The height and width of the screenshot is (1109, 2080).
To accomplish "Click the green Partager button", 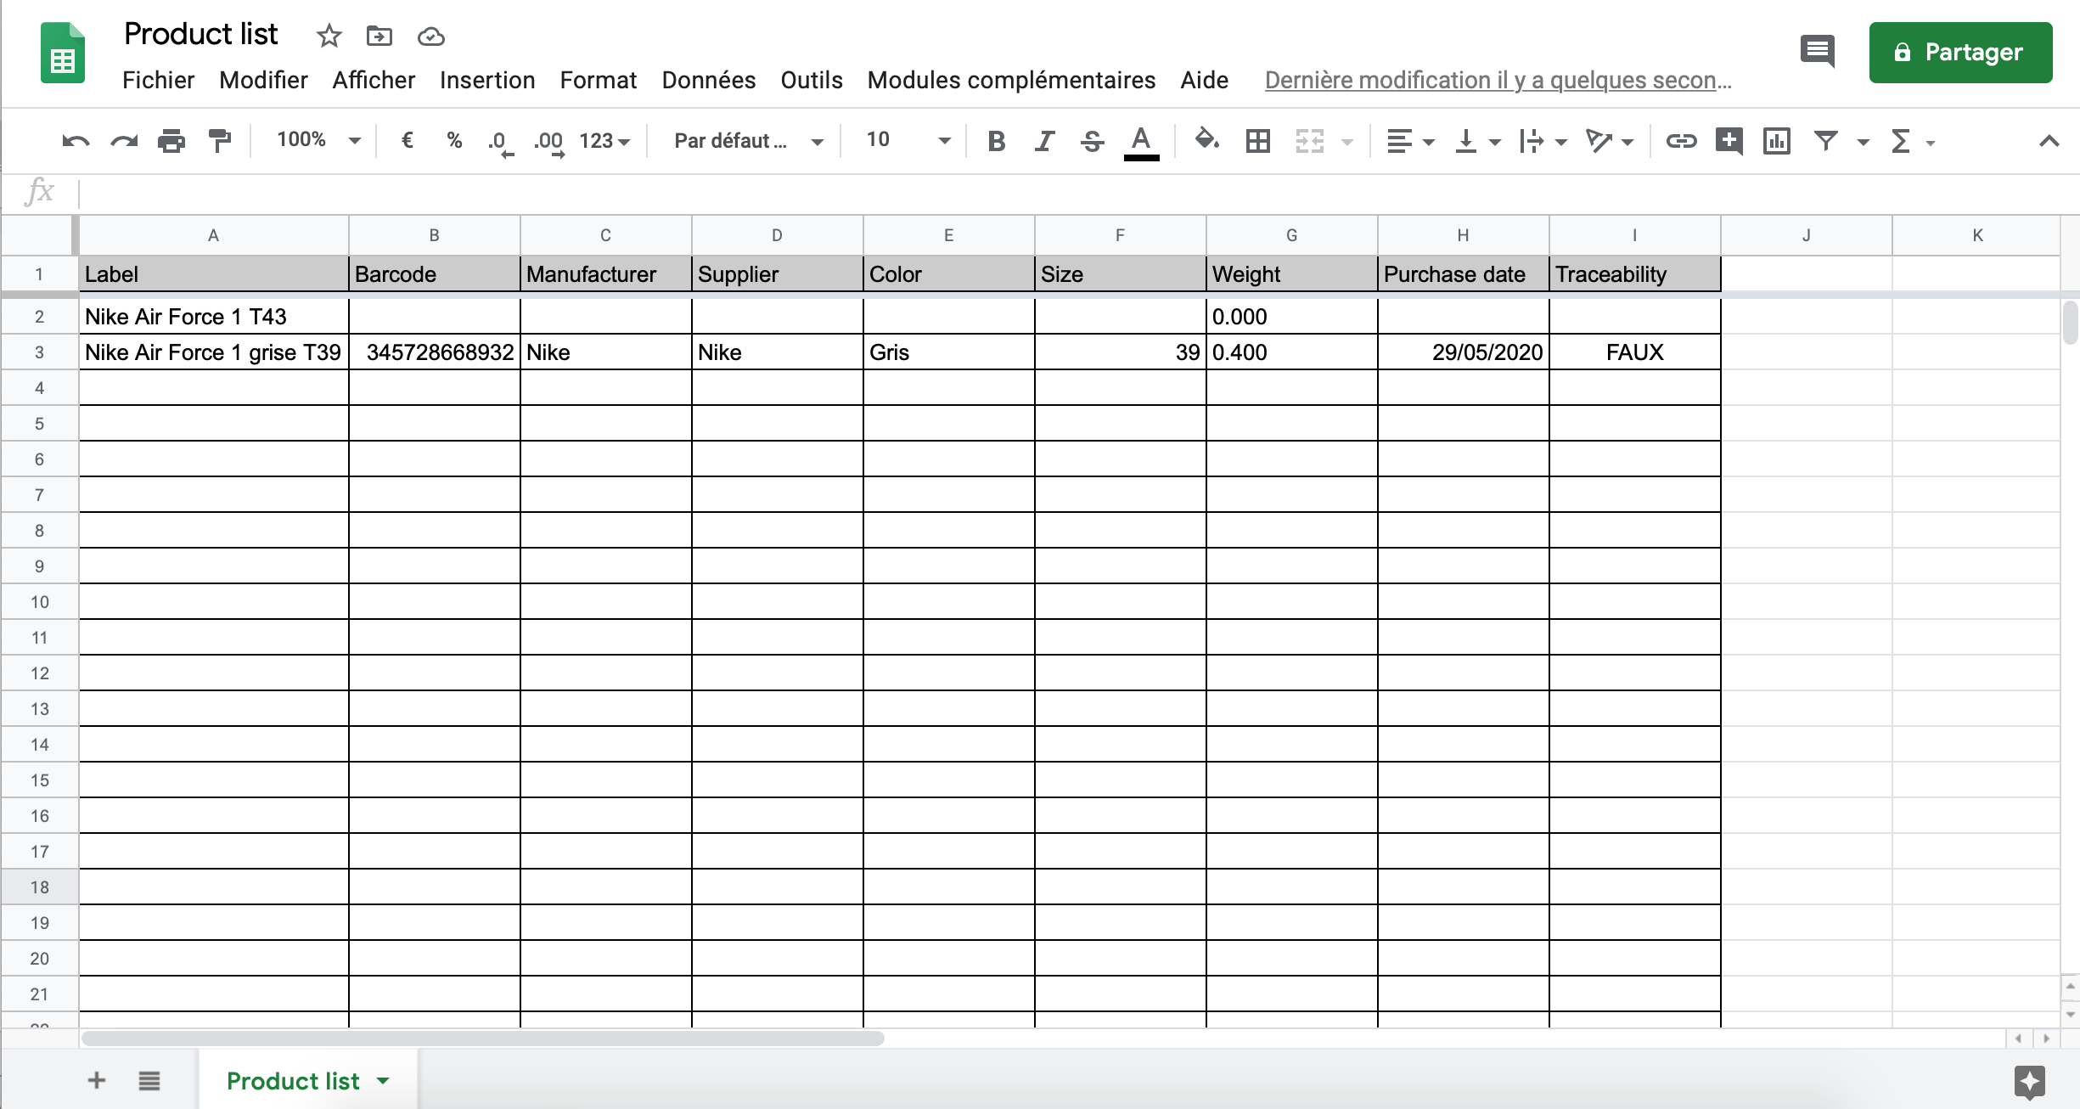I will (x=1960, y=53).
